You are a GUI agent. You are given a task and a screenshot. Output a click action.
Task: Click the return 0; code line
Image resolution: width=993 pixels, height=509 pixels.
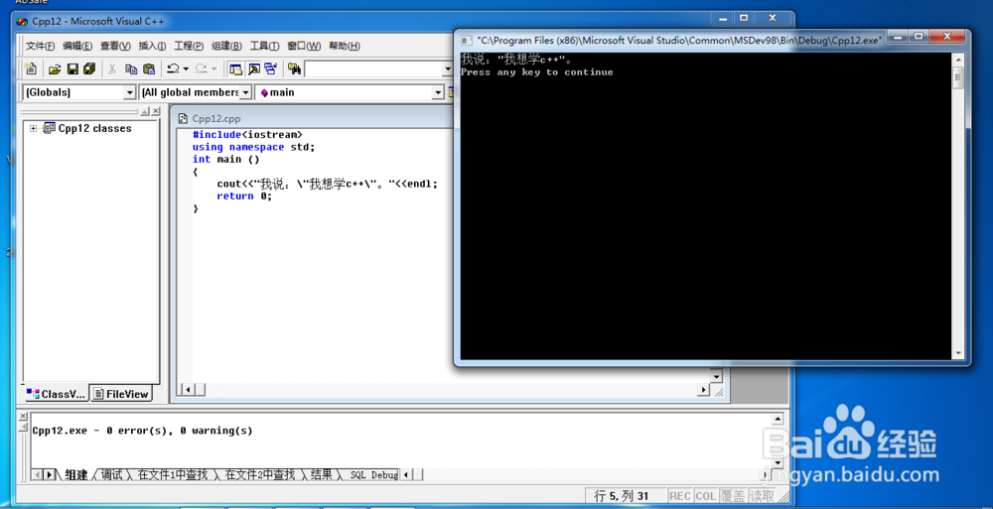coord(244,196)
